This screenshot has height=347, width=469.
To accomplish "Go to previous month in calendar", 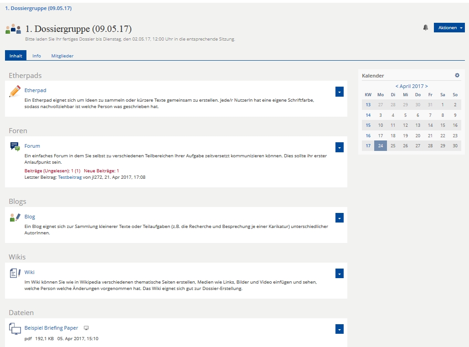I will coord(397,86).
